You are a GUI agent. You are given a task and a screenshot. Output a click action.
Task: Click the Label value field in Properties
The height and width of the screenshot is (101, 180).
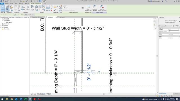[x=174, y=38]
